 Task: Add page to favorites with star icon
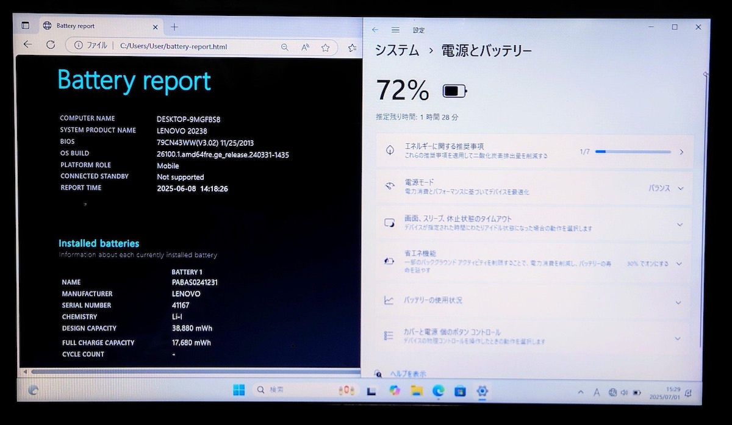coord(326,47)
